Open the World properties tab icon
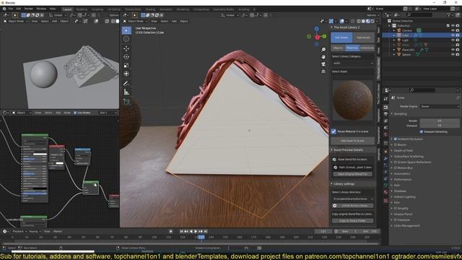The image size is (462, 260). click(x=385, y=134)
